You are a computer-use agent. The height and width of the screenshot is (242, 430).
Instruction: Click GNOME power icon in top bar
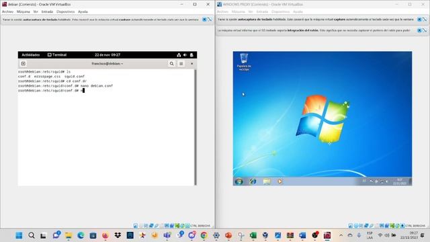tap(191, 55)
